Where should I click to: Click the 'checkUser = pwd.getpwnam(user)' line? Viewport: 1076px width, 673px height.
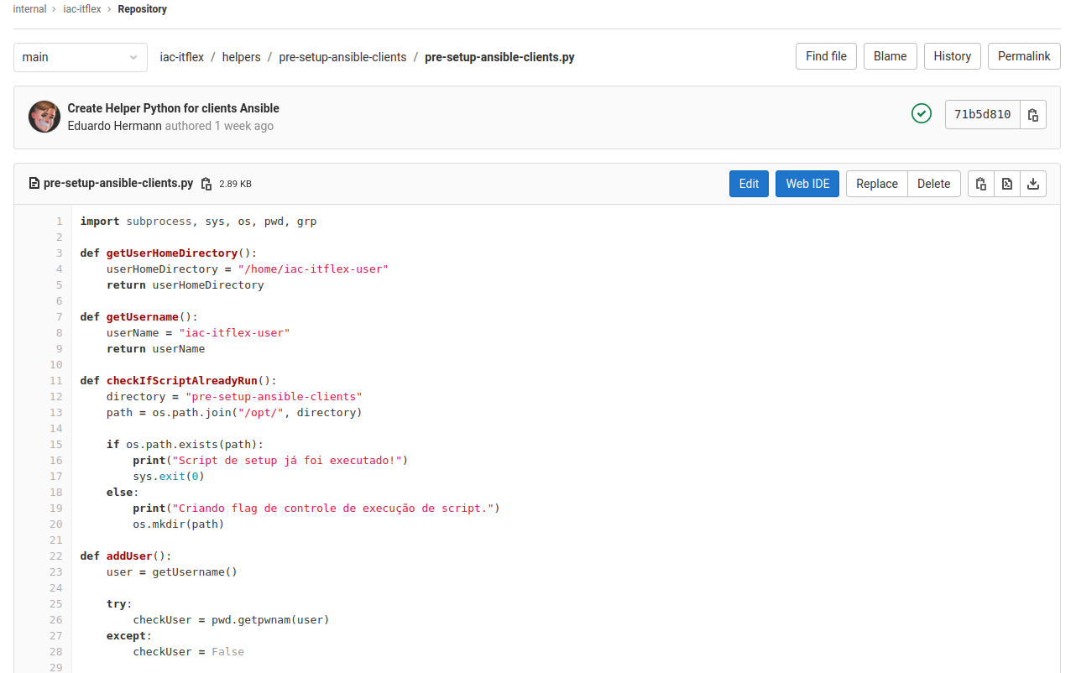pos(231,620)
